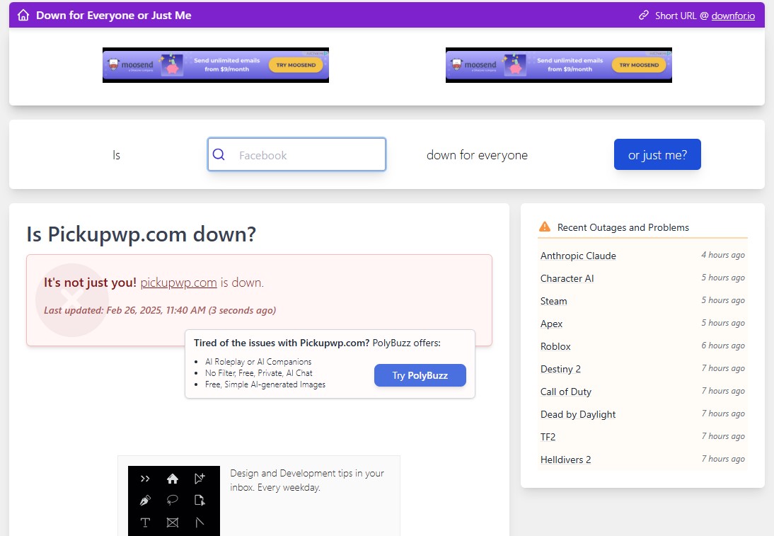Click the page icon in ad image
774x536 pixels.
coord(200,501)
